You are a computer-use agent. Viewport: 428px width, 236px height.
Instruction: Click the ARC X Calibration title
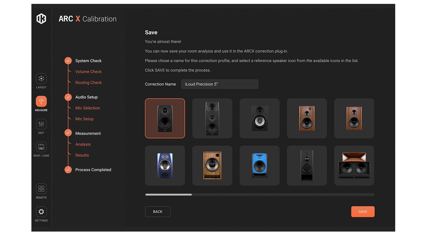88,19
